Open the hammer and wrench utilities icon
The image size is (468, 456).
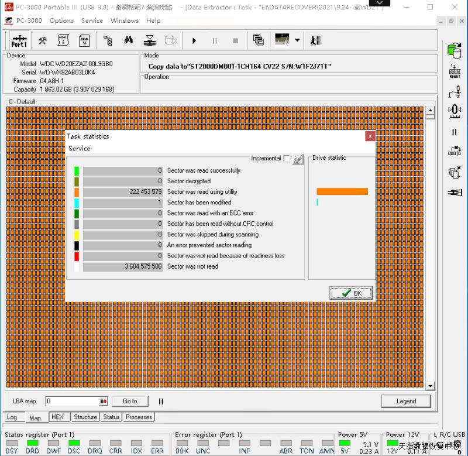tap(43, 40)
